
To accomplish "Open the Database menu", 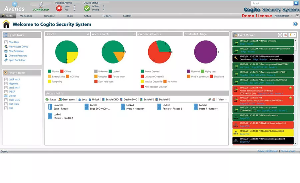I will pos(49,16).
